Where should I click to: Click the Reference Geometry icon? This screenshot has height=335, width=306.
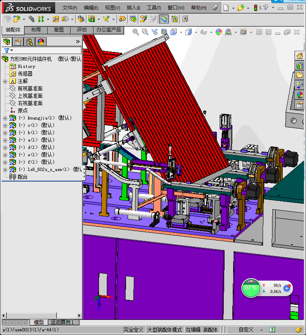(x=106, y=19)
